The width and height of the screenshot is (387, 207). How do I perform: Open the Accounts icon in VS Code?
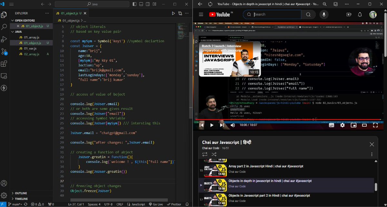(x=4, y=183)
